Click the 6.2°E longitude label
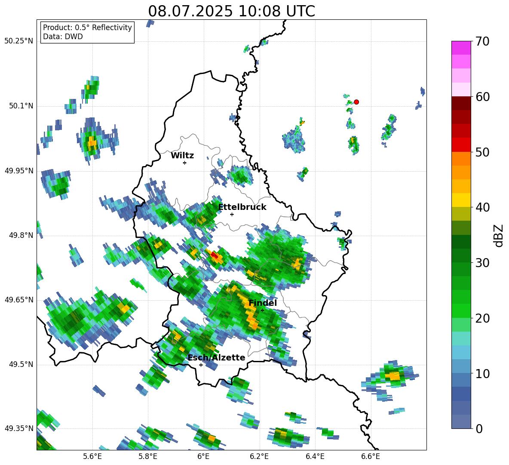509x465 pixels. (259, 457)
